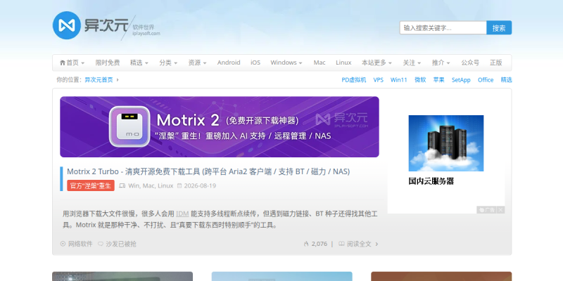Click the 2026-08-19 date text
The width and height of the screenshot is (563, 281).
click(x=200, y=185)
